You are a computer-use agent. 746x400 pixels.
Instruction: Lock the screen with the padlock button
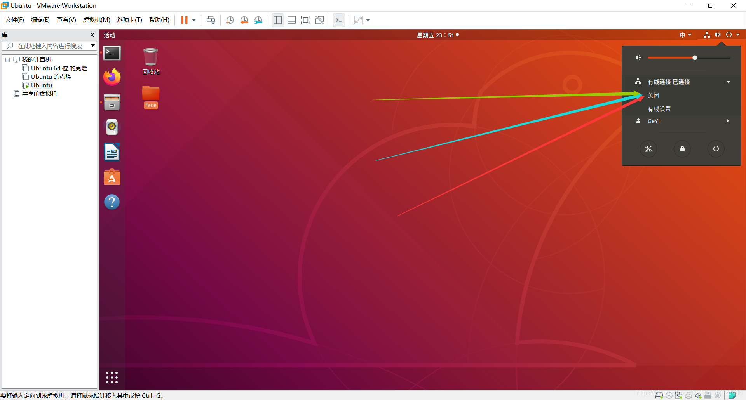click(682, 149)
